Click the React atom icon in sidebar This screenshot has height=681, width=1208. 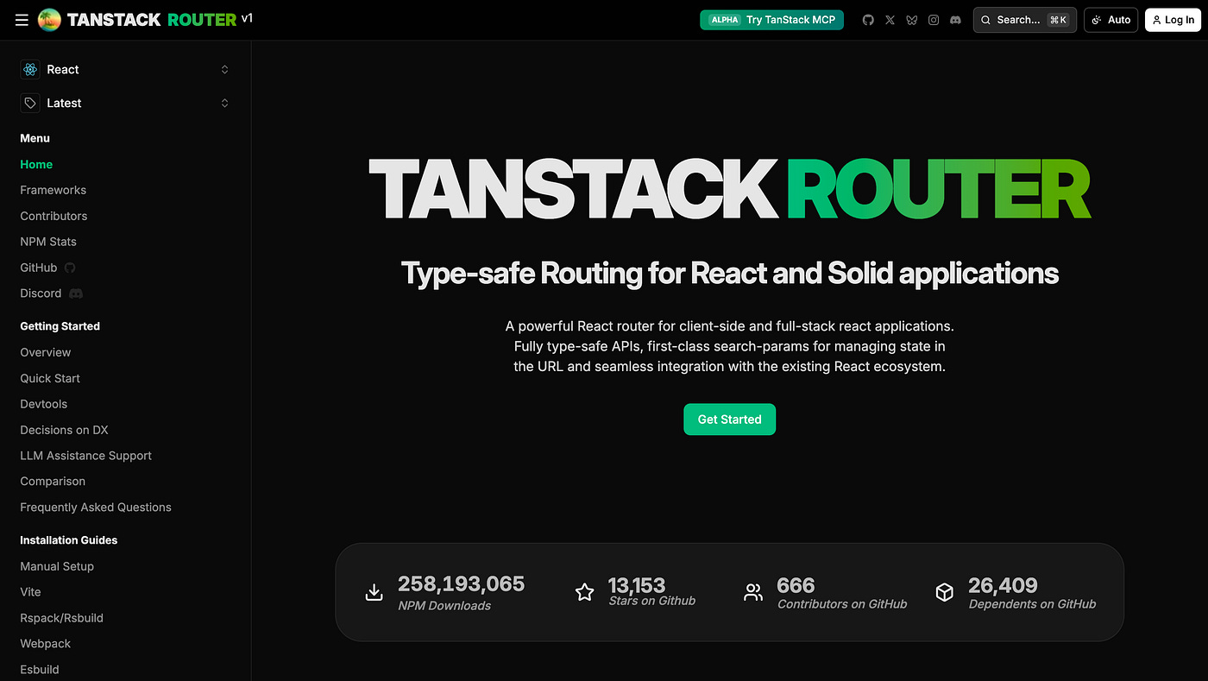pyautogui.click(x=30, y=69)
